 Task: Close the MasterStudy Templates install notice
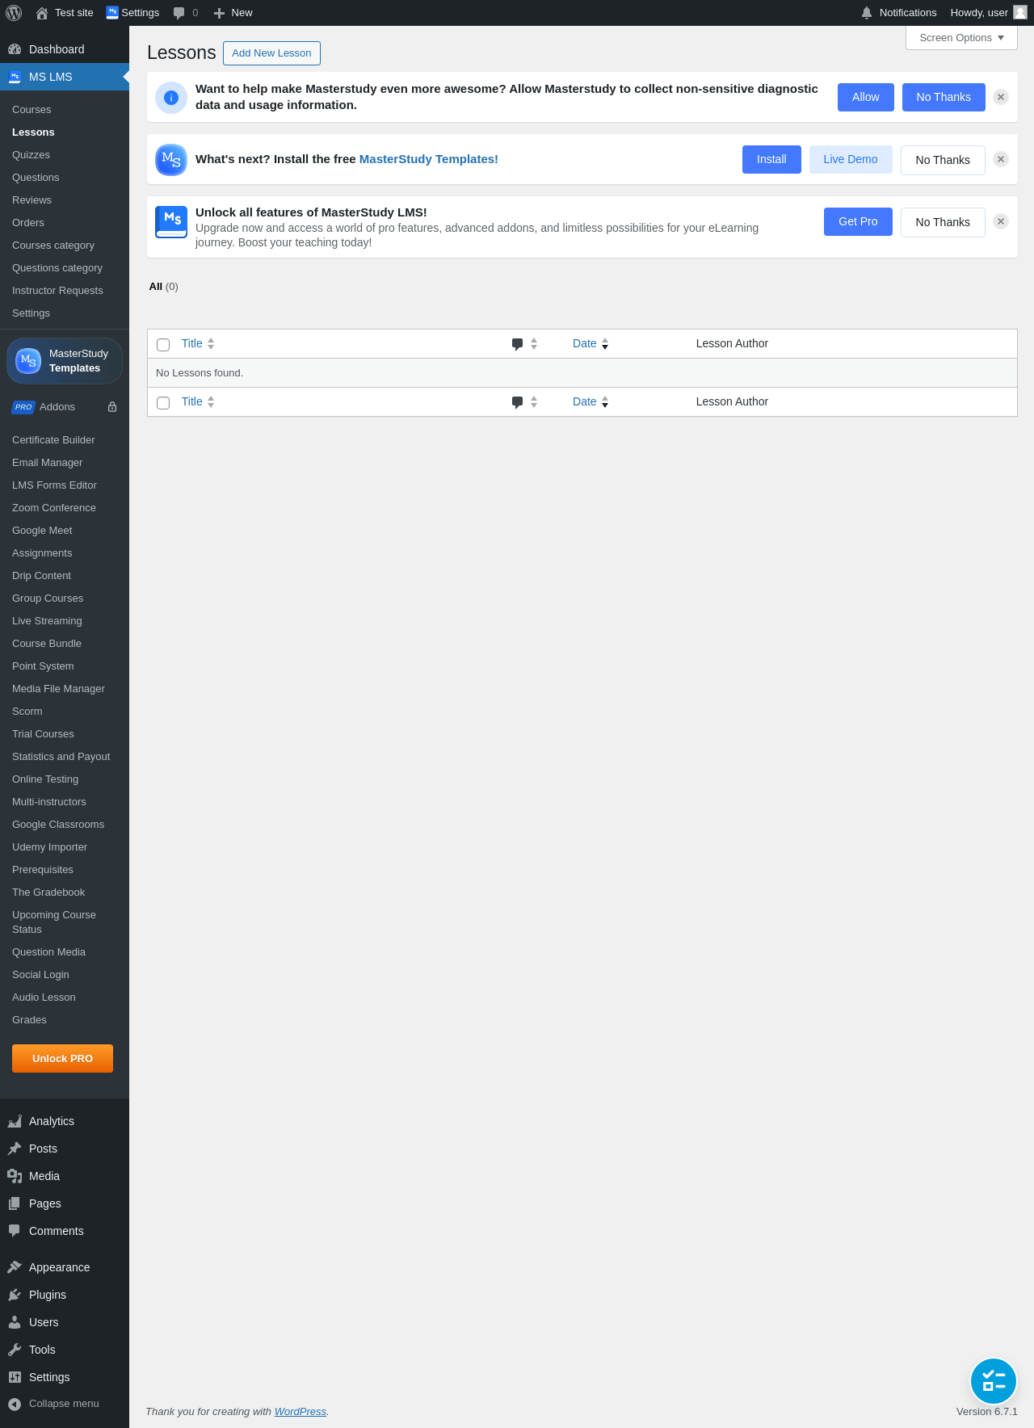click(x=1001, y=159)
